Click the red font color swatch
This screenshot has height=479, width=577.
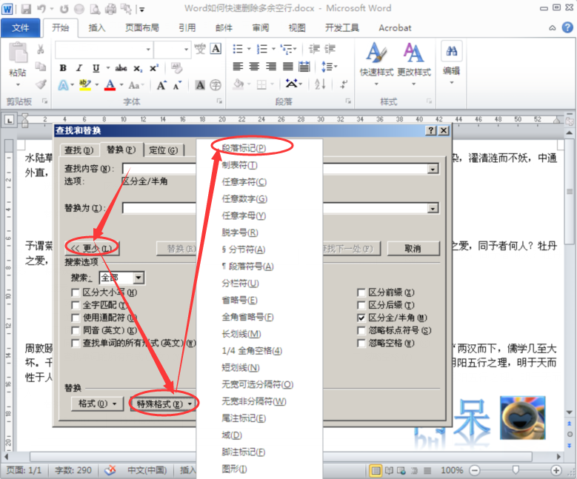[x=110, y=85]
